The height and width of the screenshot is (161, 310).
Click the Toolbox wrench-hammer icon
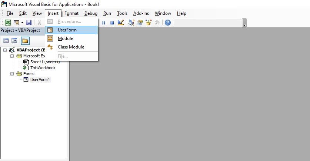coord(157,23)
